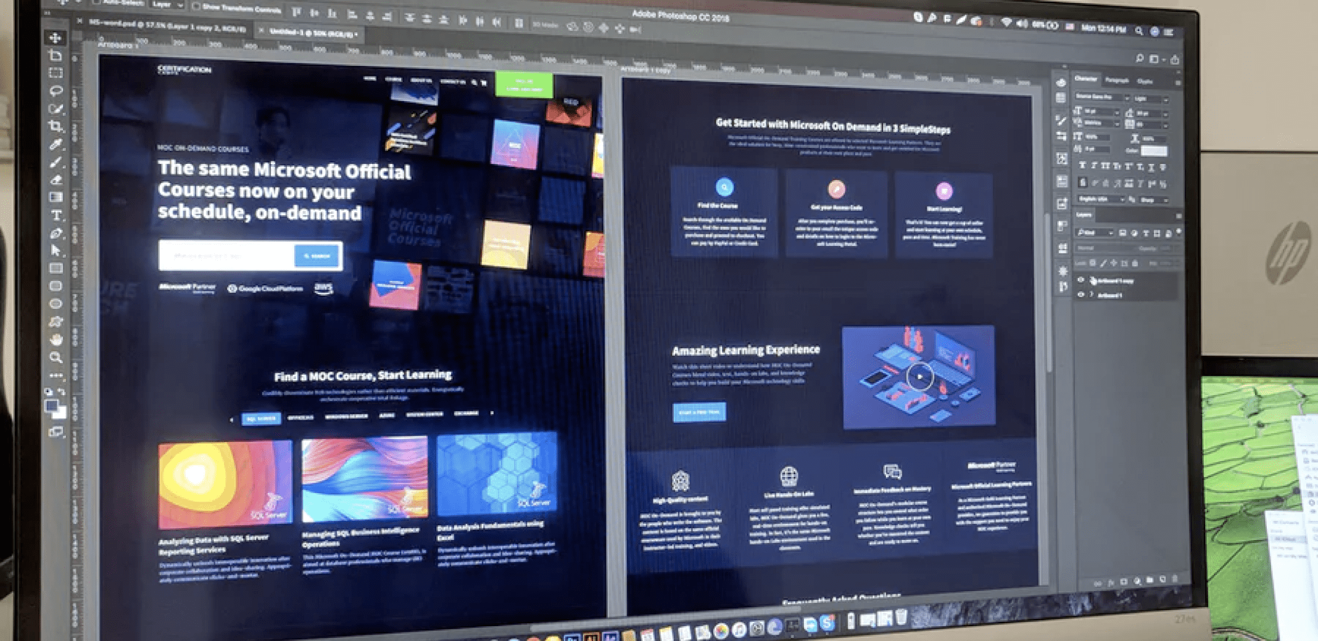Open the Layers panel tab
Image resolution: width=1318 pixels, height=641 pixels.
tap(1084, 214)
